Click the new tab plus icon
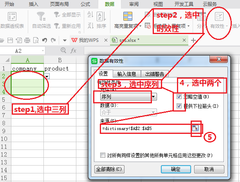This screenshot has height=182, width=240. coord(193,40)
